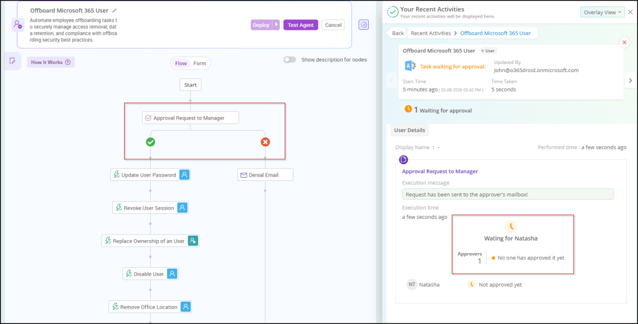Open the Recent Activities breadcrumb

[x=431, y=34]
